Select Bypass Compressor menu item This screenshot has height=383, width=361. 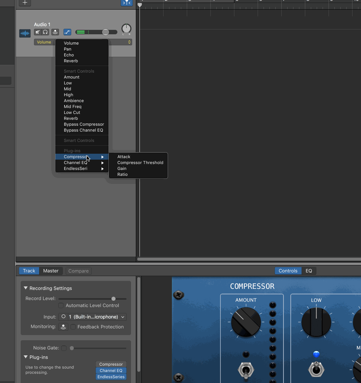point(82,124)
